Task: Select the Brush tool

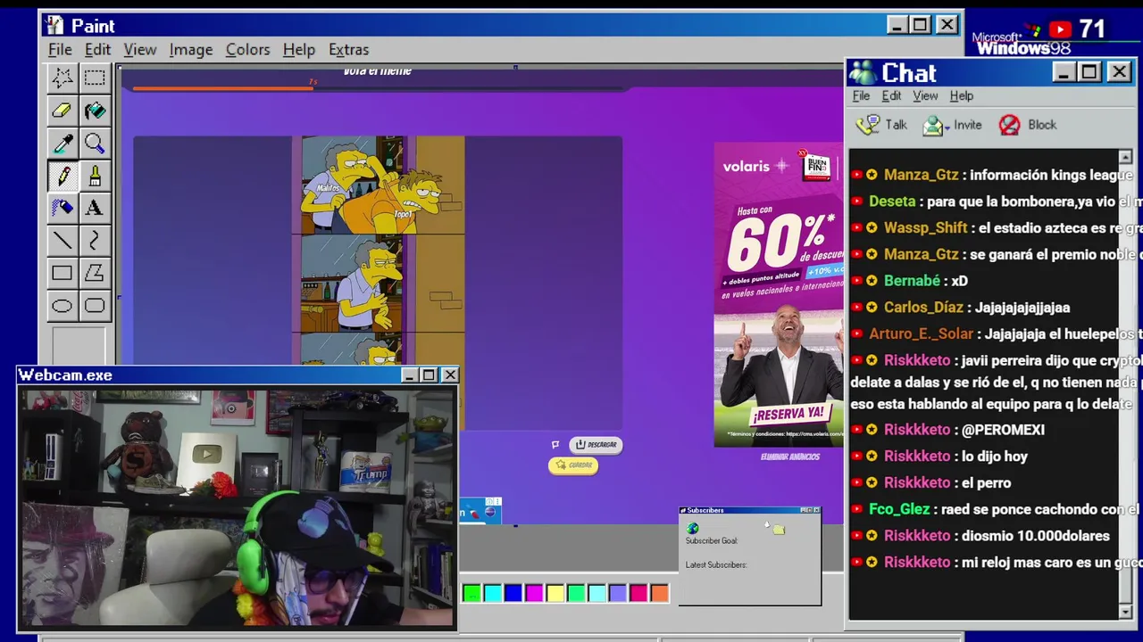Action: click(x=95, y=176)
